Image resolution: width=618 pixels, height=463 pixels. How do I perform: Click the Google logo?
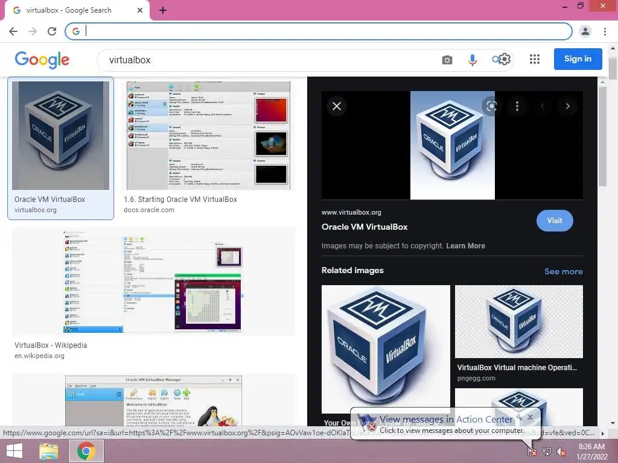tap(42, 60)
